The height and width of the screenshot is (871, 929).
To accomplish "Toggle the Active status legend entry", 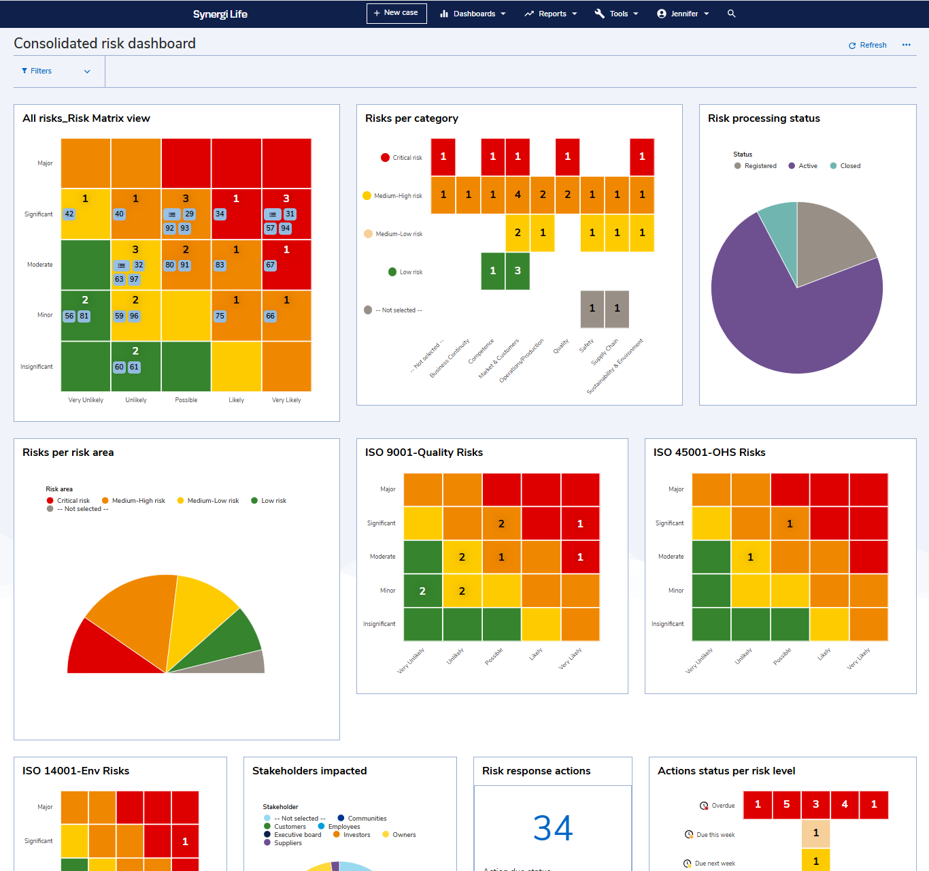I will (803, 165).
